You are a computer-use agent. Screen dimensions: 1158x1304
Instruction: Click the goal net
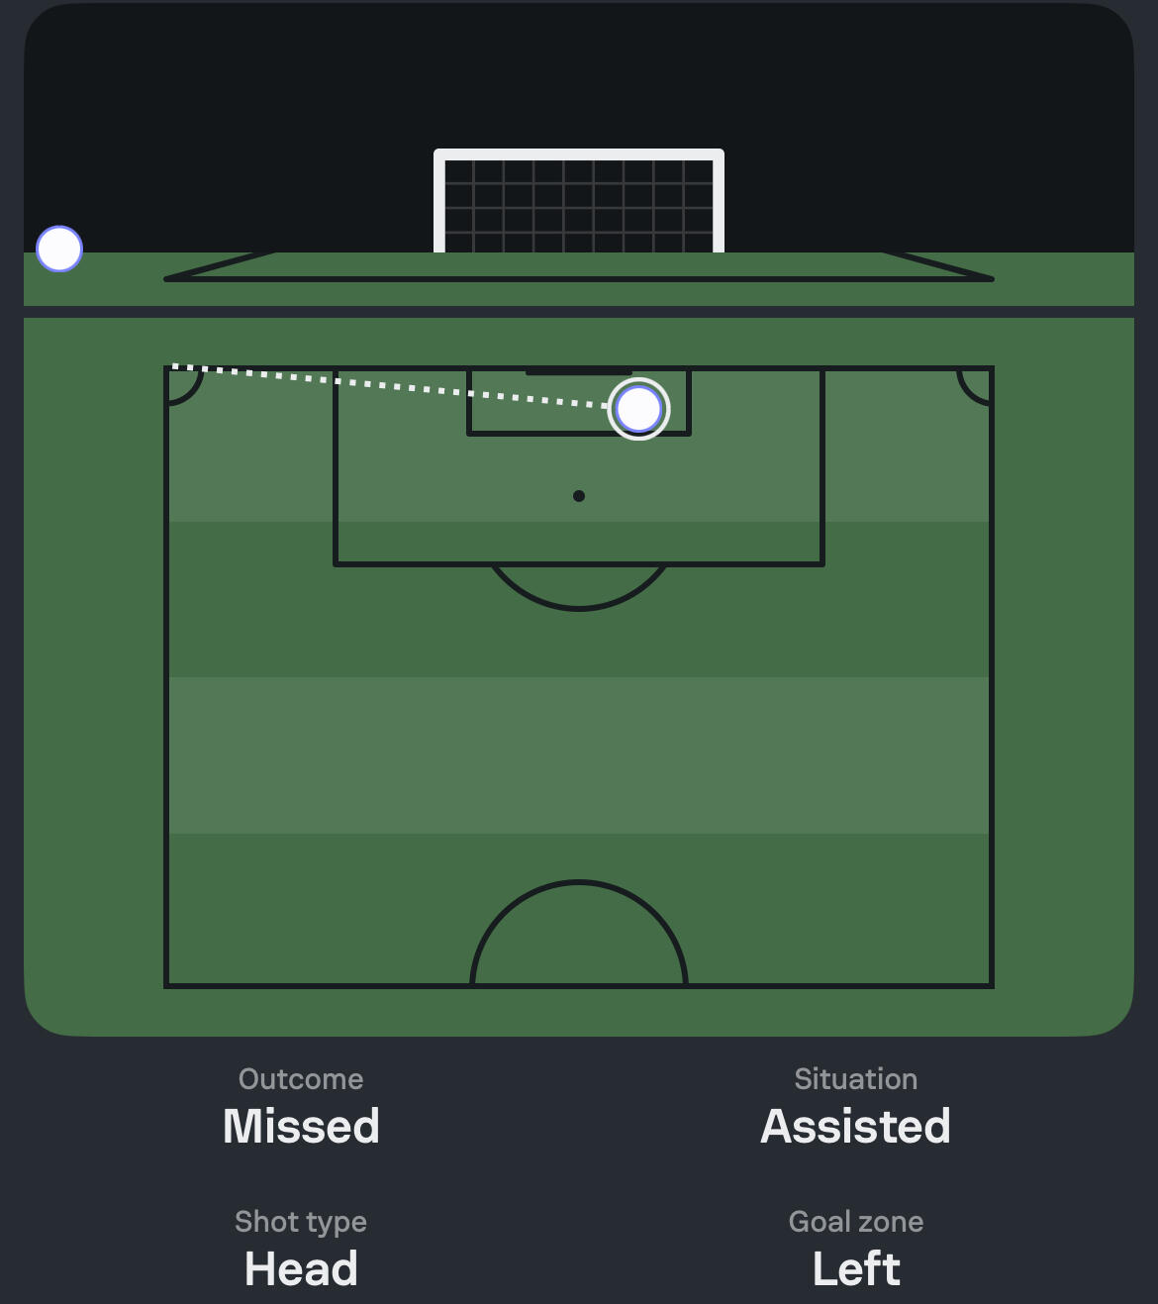tap(579, 206)
